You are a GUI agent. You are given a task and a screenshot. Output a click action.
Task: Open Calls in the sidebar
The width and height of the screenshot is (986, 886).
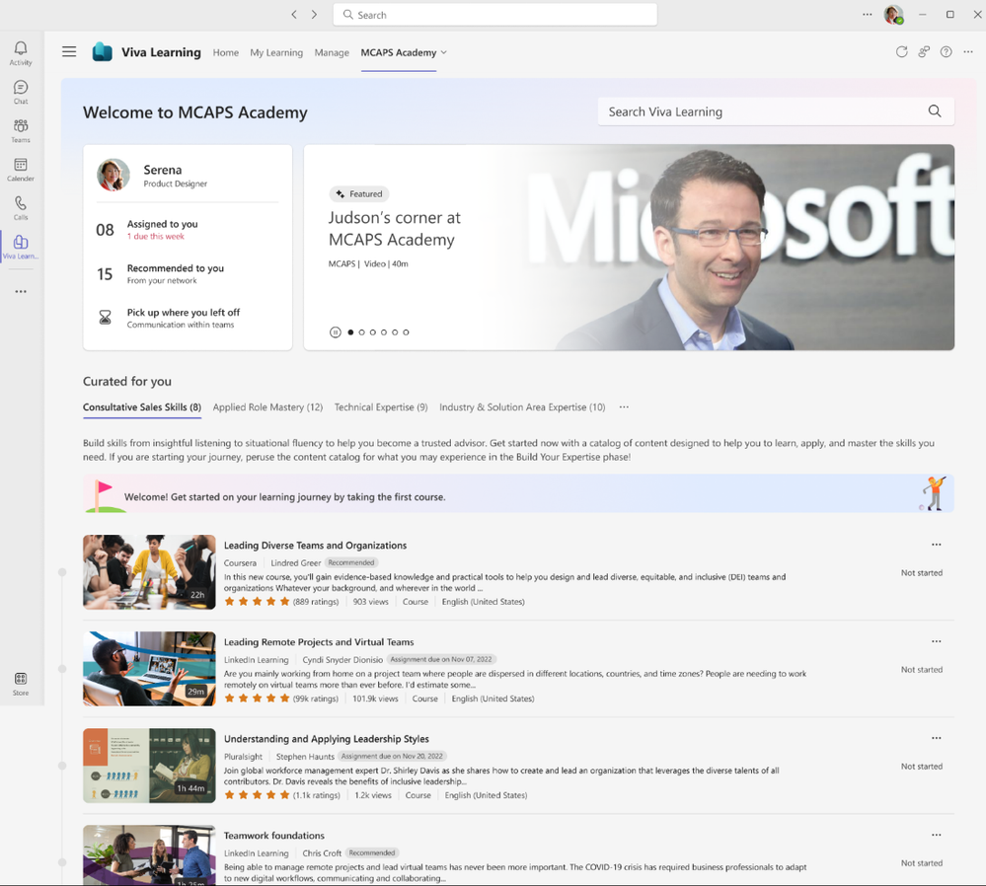21,208
